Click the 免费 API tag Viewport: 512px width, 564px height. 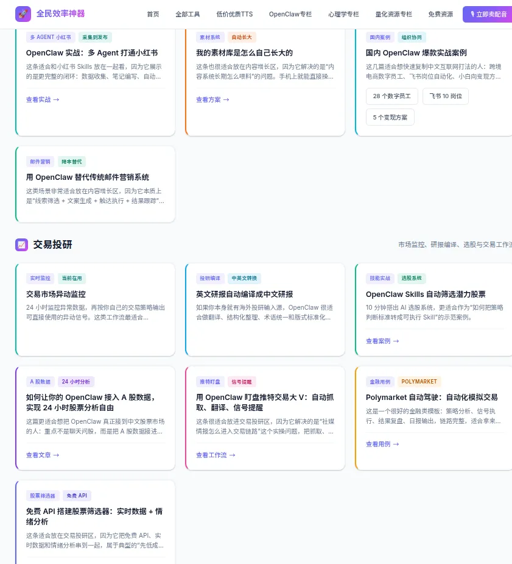click(x=77, y=496)
